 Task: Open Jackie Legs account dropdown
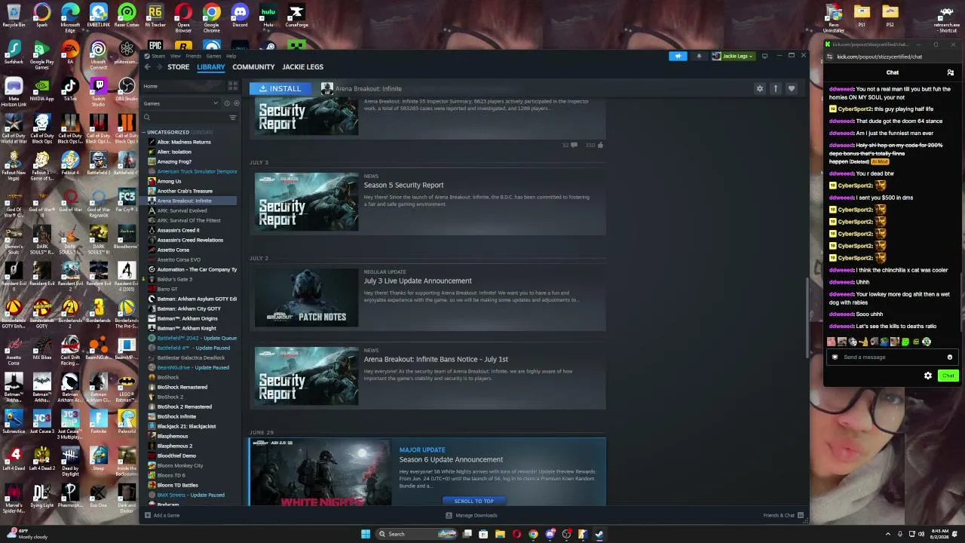(733, 56)
